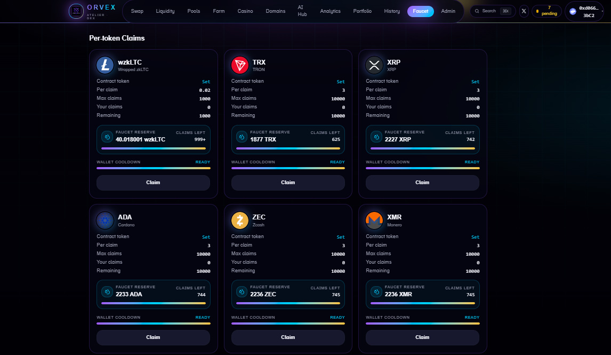Claim ZEC tokens from the faucet
Image resolution: width=611 pixels, height=355 pixels.
[288, 337]
